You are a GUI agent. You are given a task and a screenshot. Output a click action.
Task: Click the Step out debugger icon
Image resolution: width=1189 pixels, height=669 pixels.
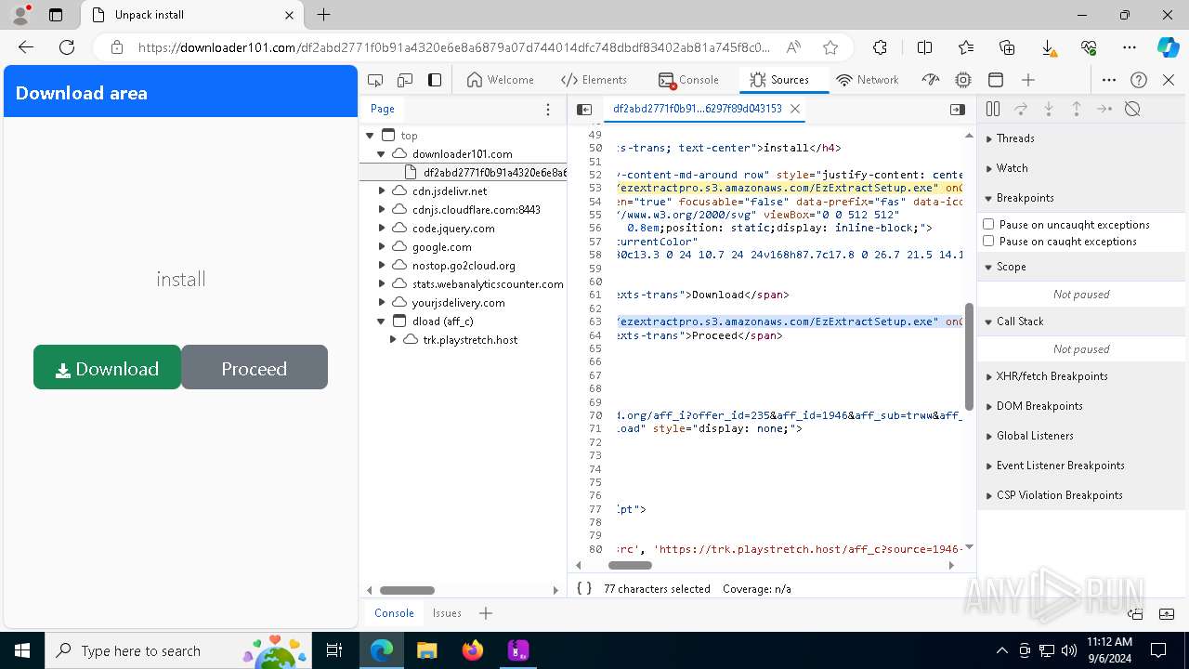pos(1077,110)
